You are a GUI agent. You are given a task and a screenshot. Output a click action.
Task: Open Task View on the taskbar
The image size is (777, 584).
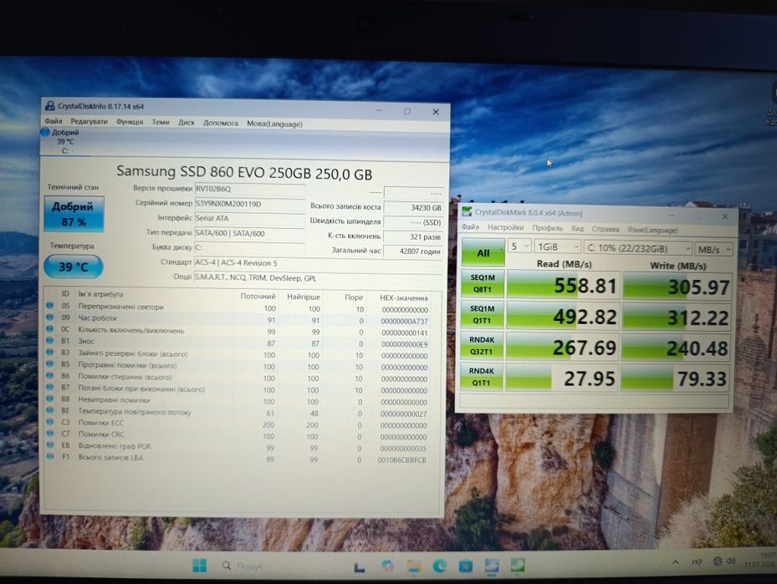point(360,566)
